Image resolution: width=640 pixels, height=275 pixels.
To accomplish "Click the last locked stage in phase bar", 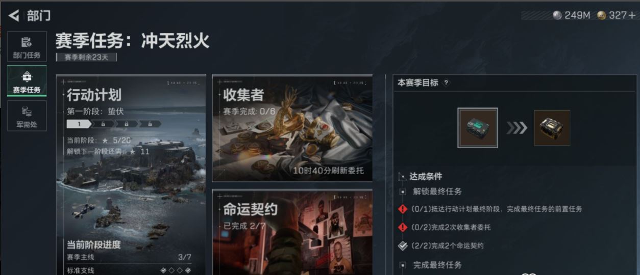I will (150, 124).
